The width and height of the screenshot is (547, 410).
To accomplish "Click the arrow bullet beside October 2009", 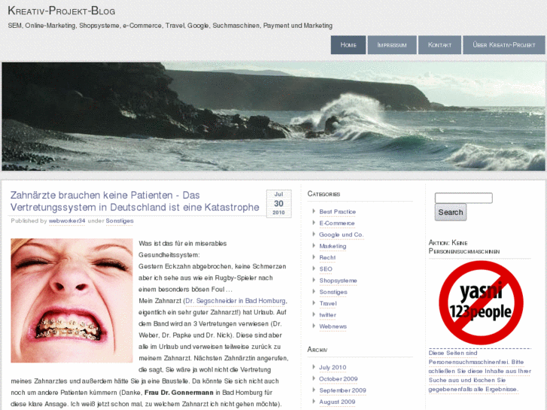I will 314,378.
